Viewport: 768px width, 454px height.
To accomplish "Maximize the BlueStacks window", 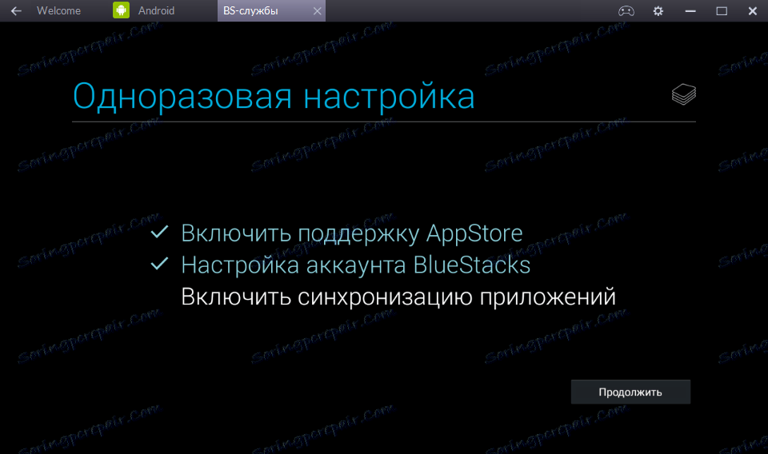I will [x=722, y=10].
